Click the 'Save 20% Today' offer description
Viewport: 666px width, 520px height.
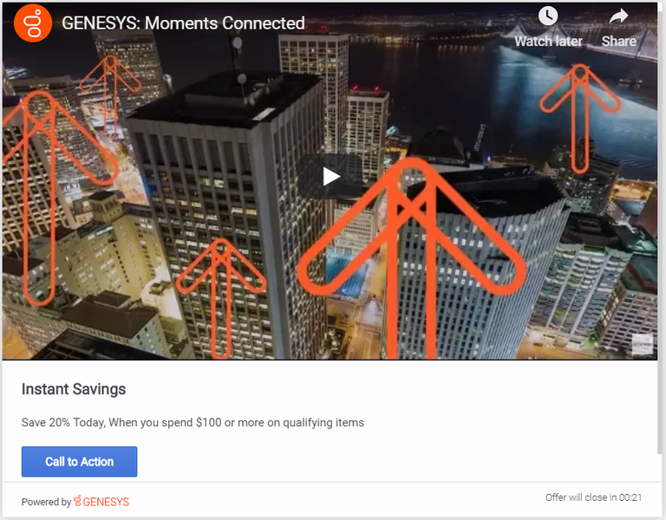(x=193, y=422)
